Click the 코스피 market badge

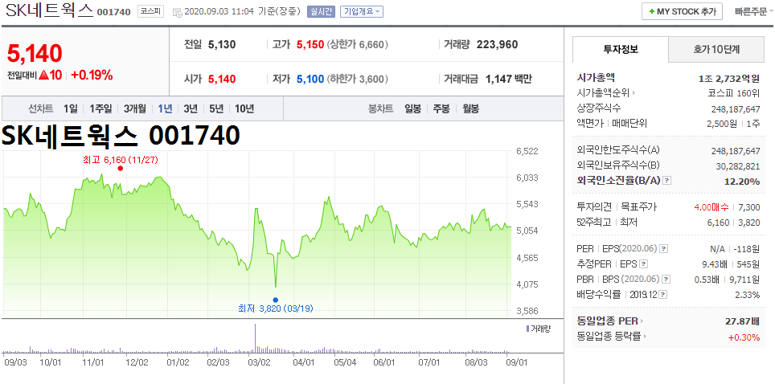(x=151, y=11)
